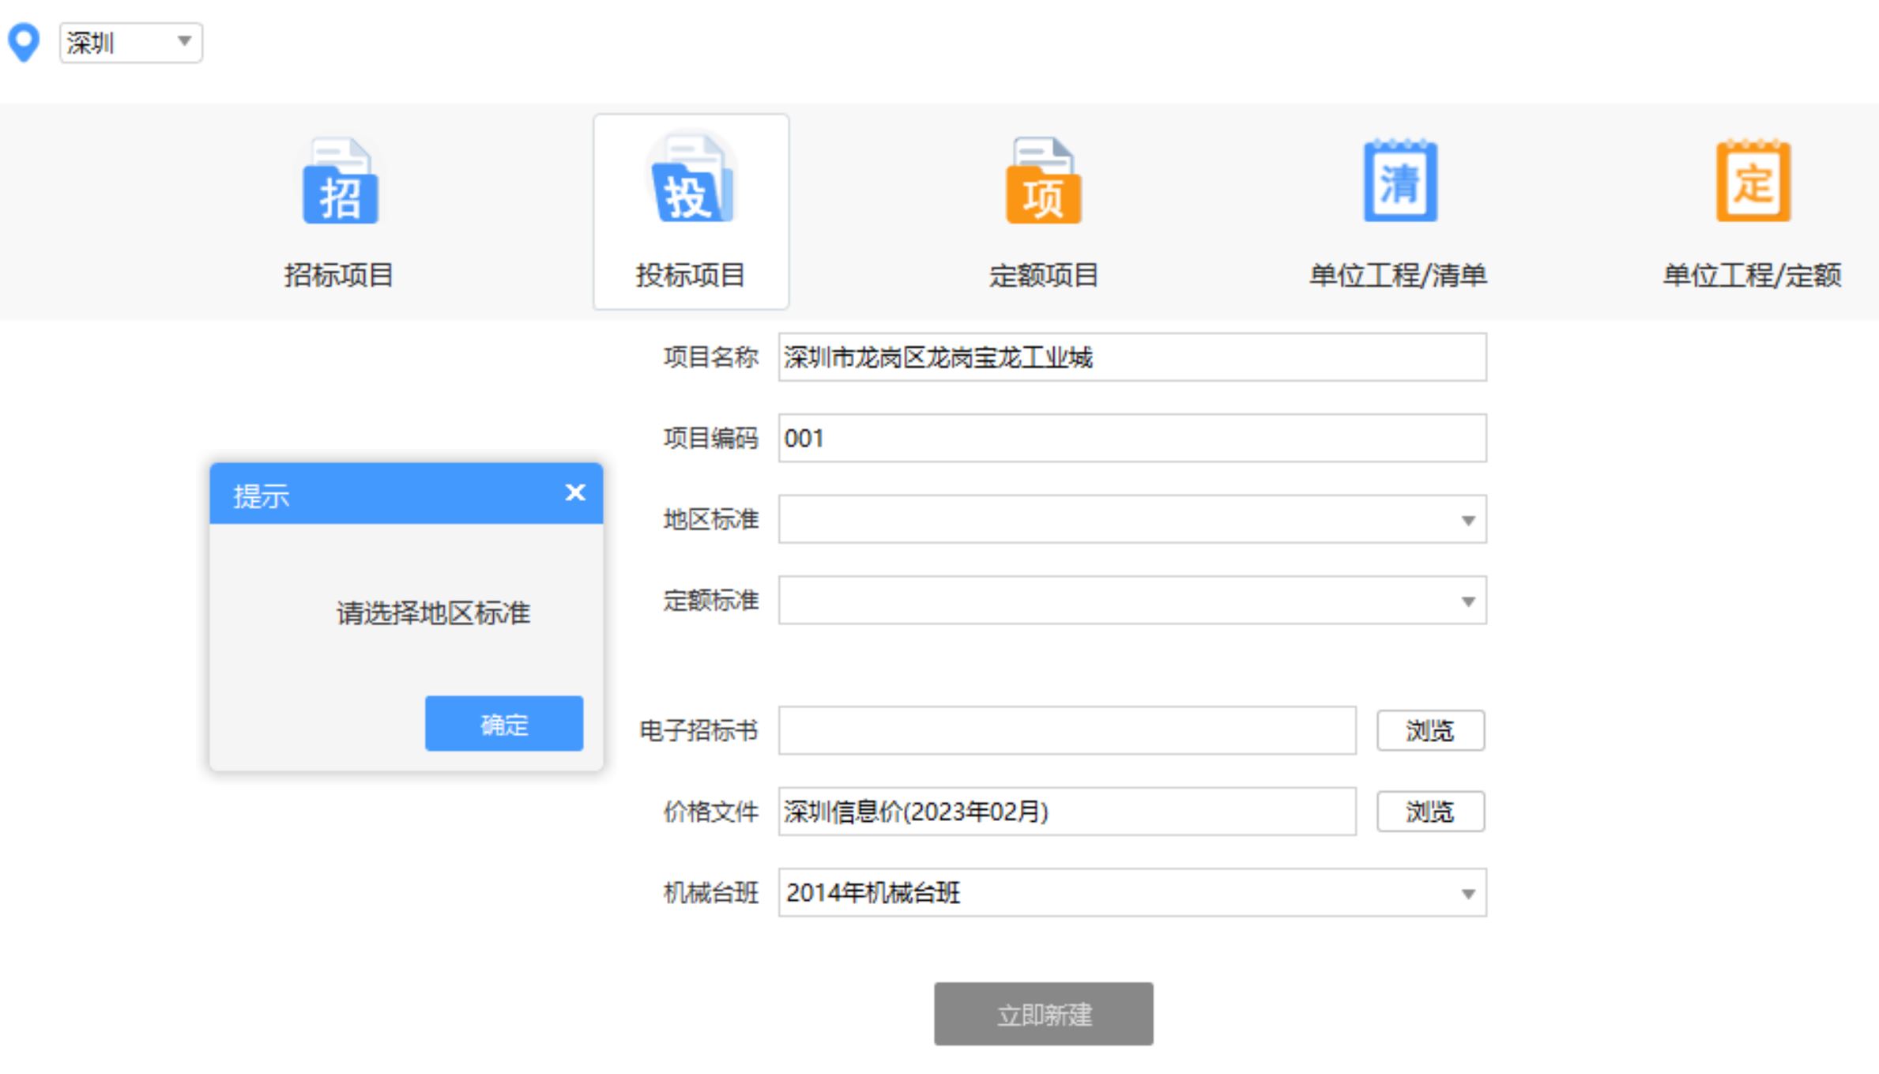Expand the 定额标准 dropdown

point(1132,600)
